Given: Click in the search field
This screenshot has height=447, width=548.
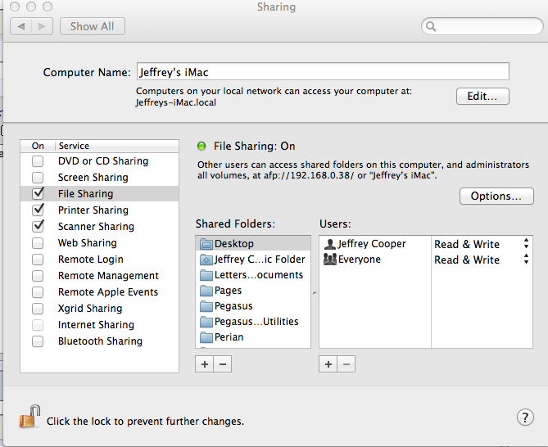Looking at the screenshot, I should (x=482, y=26).
